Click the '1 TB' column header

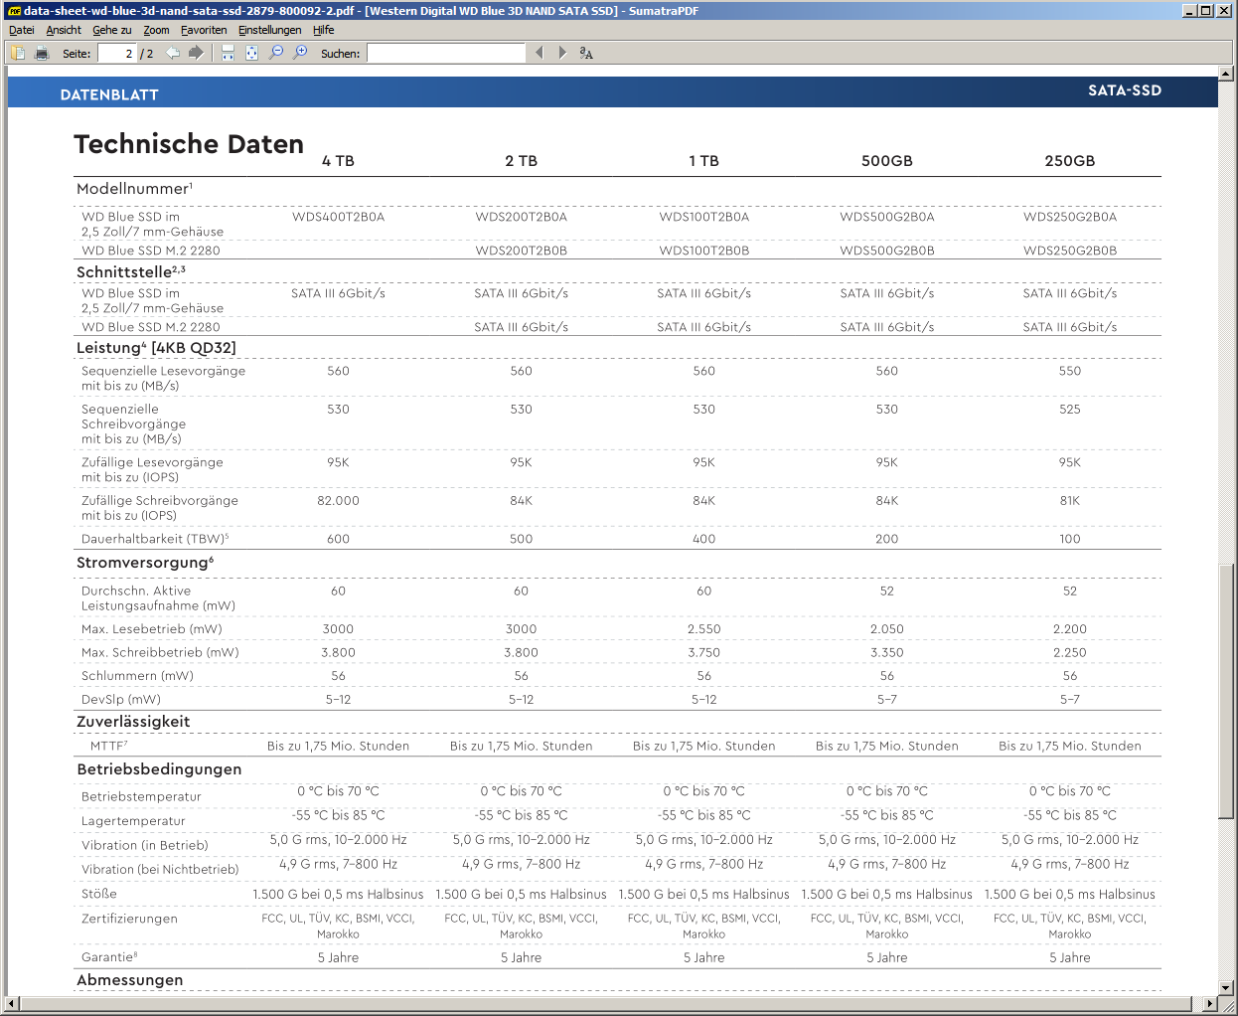point(703,161)
